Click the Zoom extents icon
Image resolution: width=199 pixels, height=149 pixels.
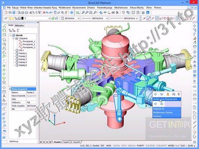tap(91, 13)
